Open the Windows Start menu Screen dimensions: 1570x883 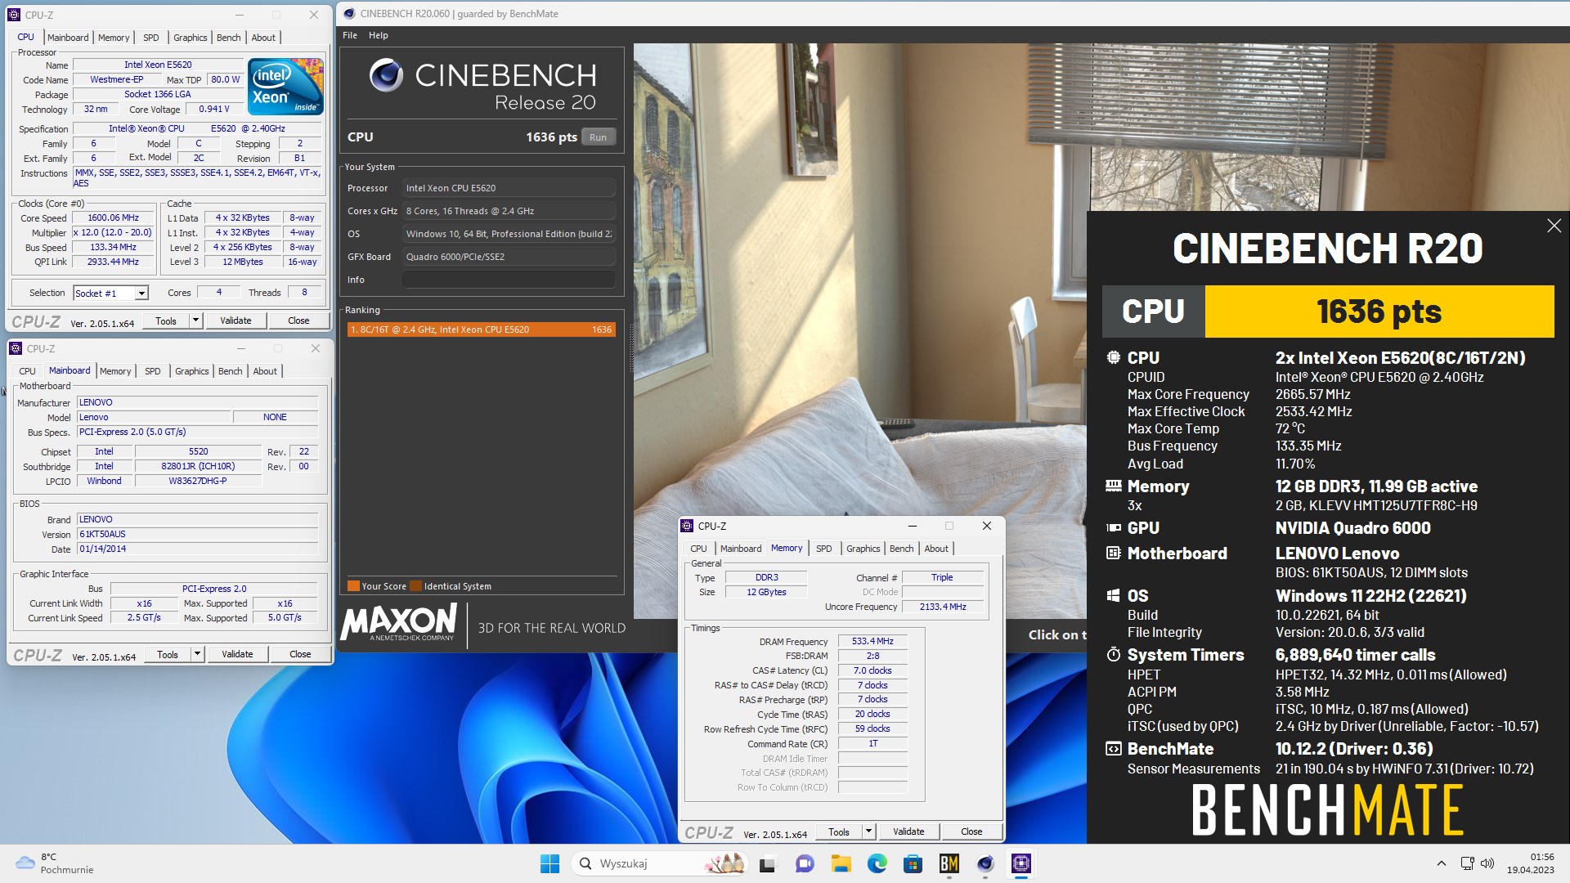click(x=549, y=863)
